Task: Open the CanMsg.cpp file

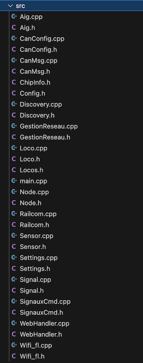Action: pyautogui.click(x=71, y=60)
